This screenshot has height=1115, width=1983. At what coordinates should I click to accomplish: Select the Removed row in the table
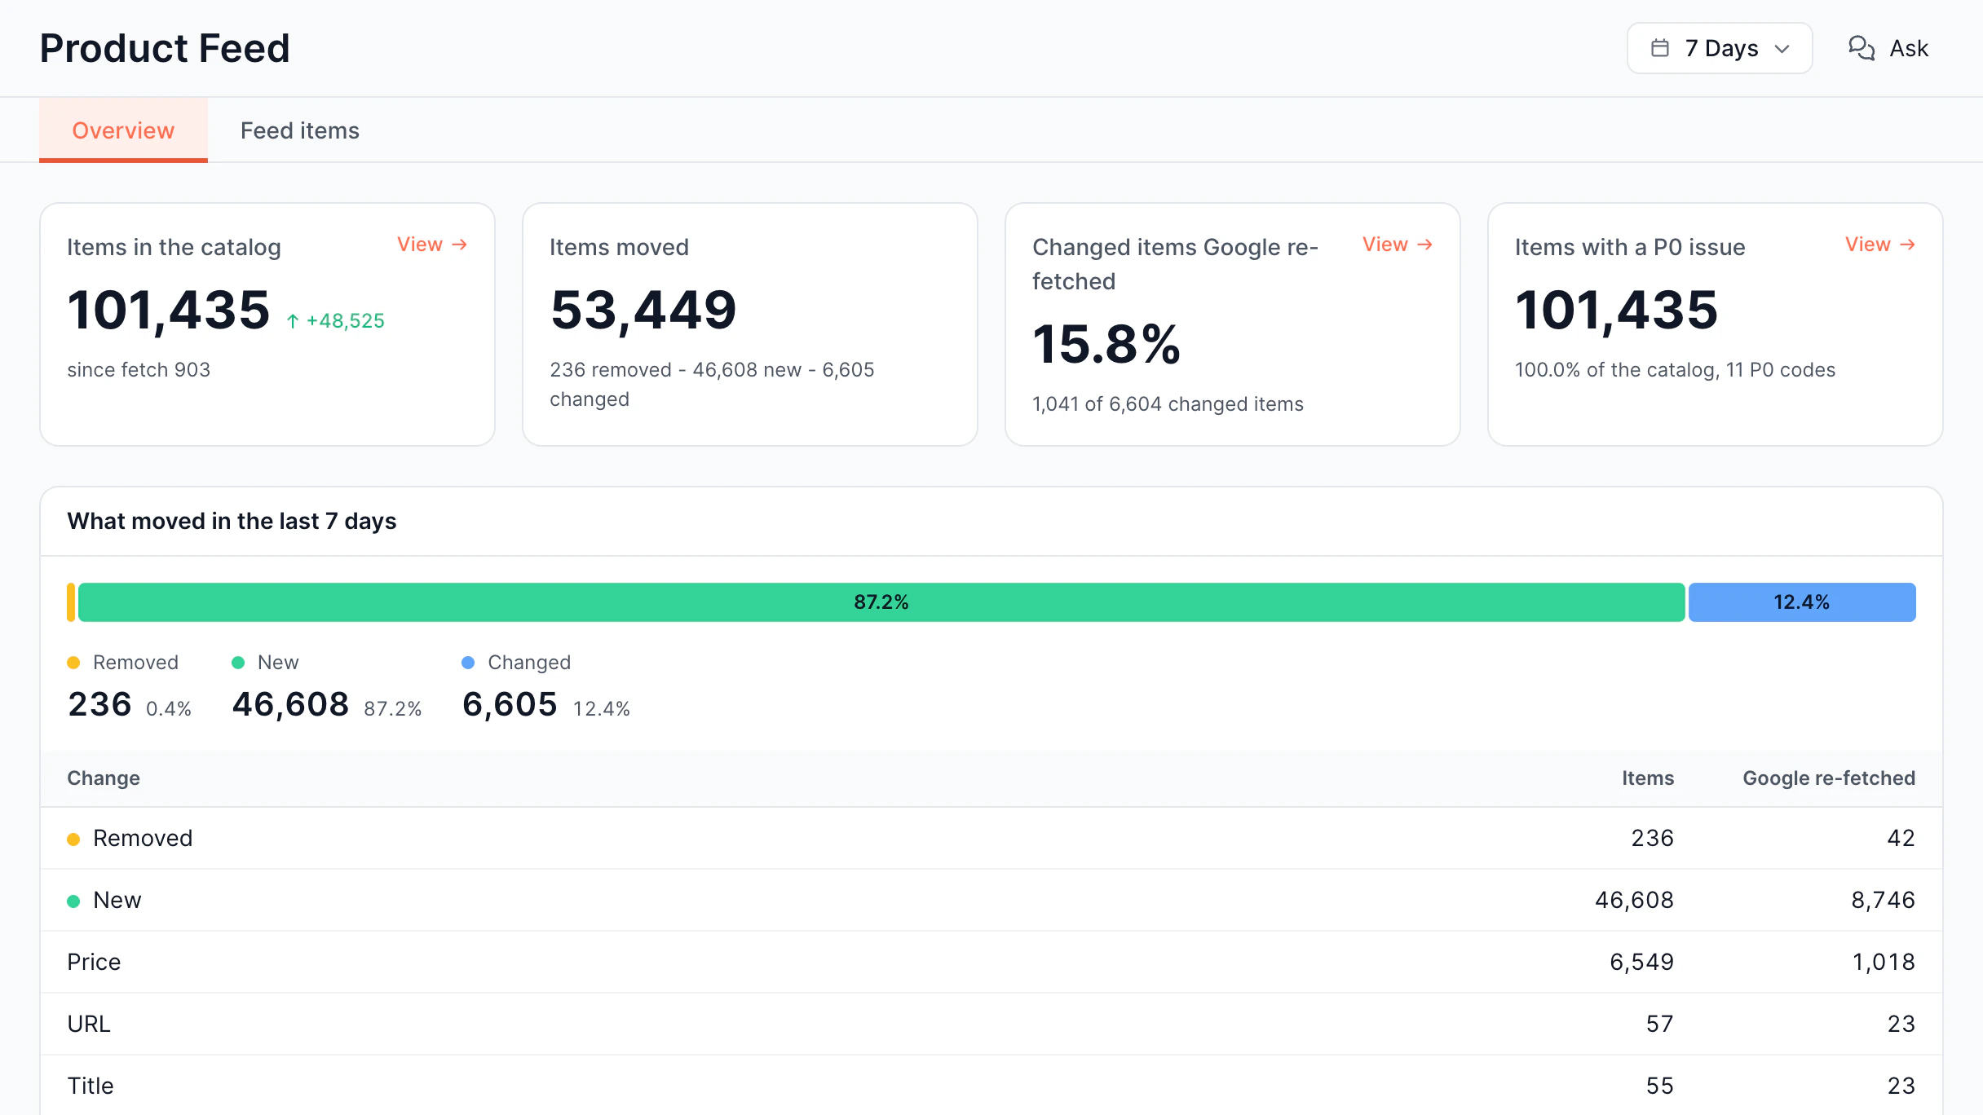[x=991, y=838]
